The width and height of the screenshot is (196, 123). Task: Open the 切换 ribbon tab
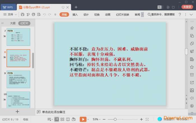click(x=97, y=15)
